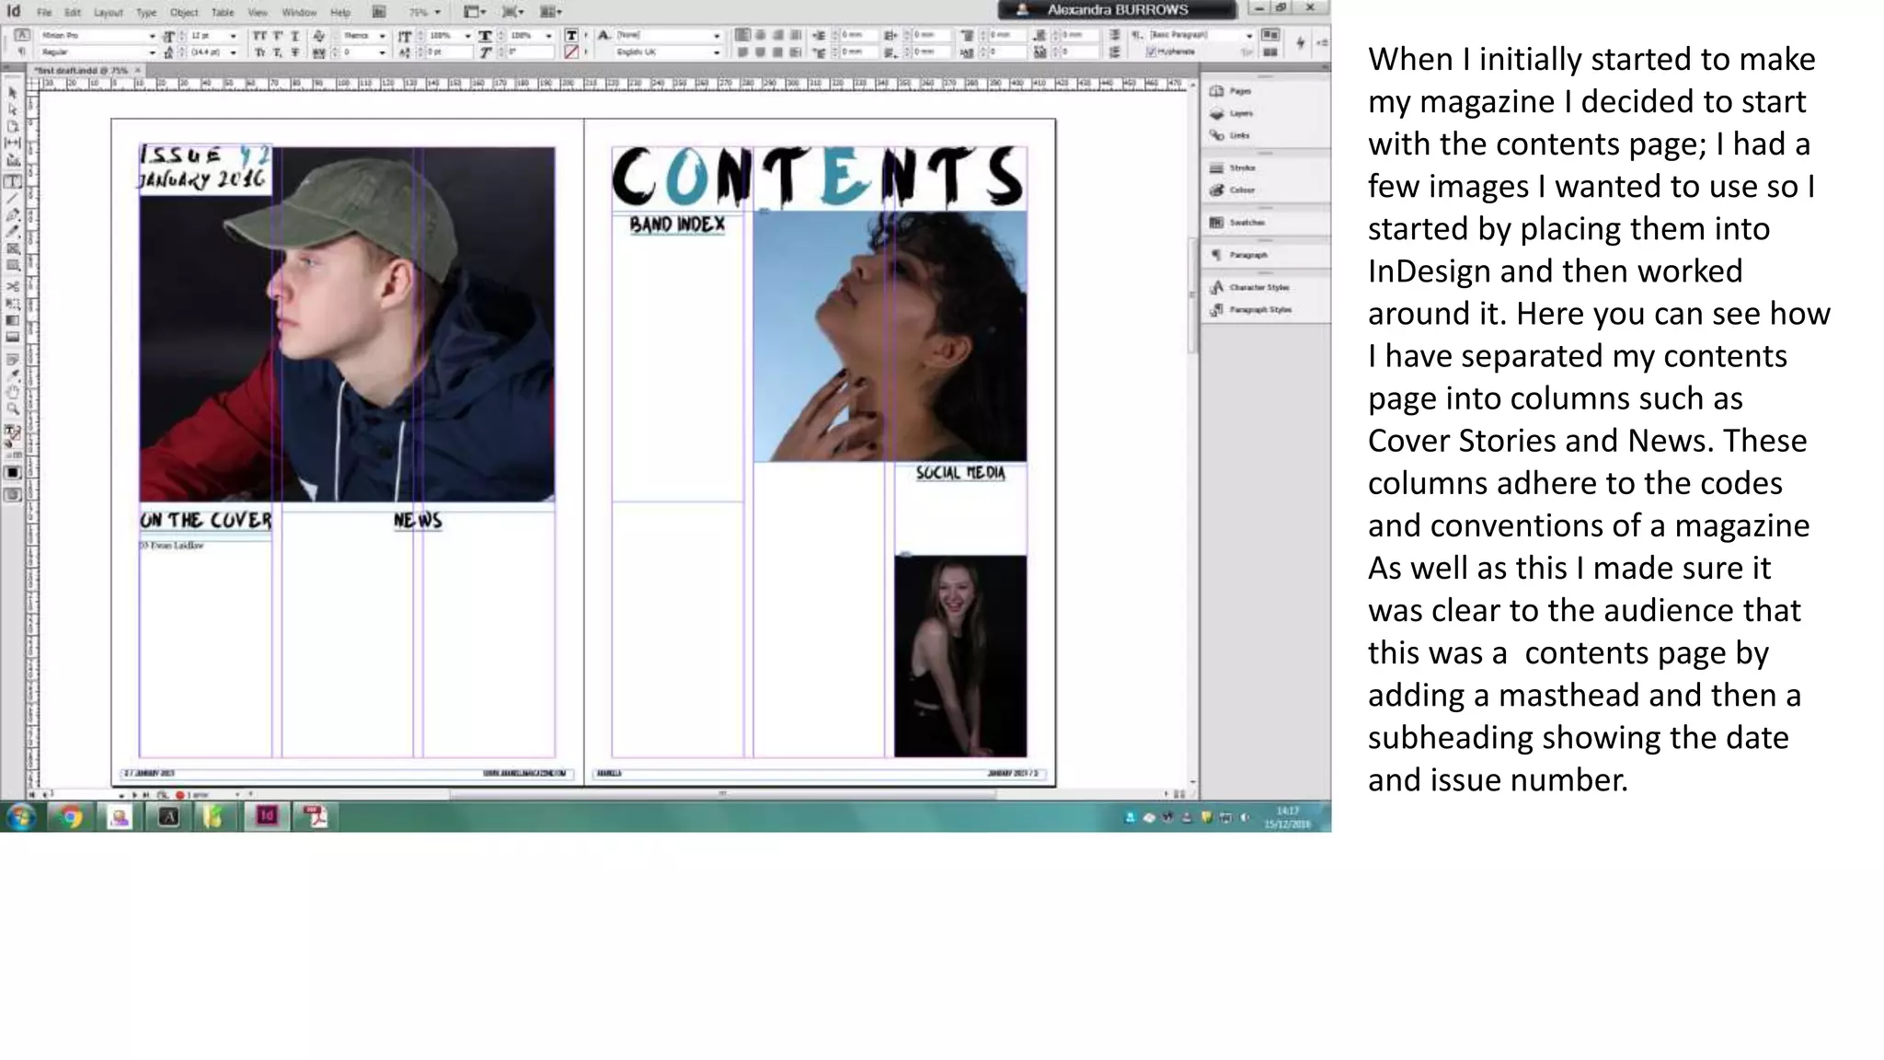Switch to character formatting controls mode
Image resolution: width=1884 pixels, height=1060 pixels.
tap(22, 35)
